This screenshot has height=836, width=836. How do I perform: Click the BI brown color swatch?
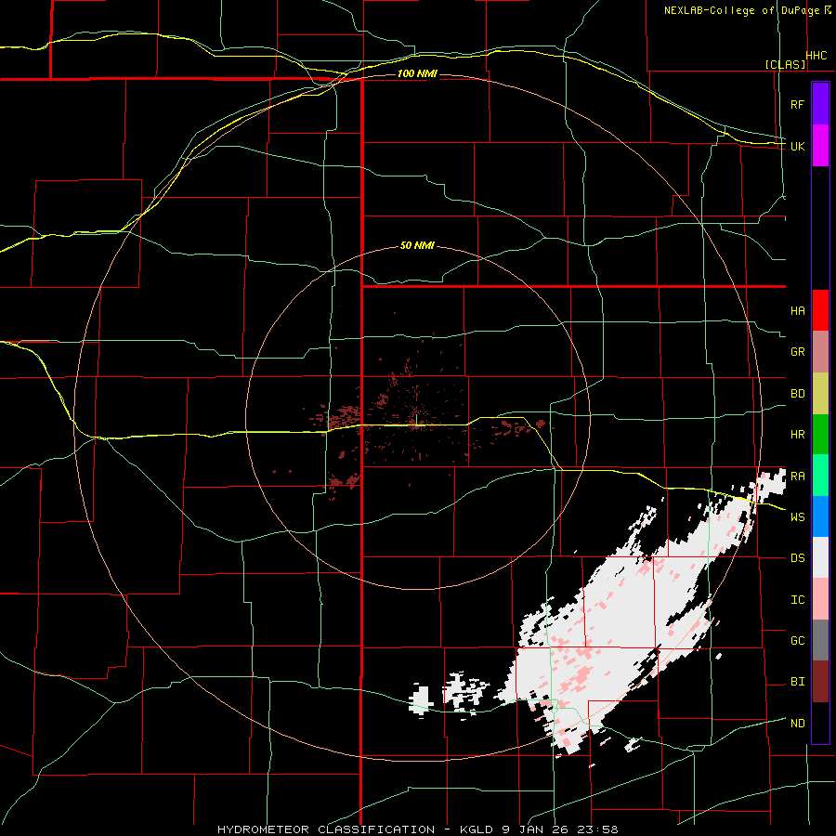point(820,682)
